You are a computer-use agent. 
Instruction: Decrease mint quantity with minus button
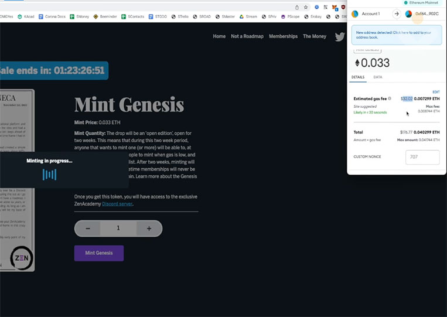(88, 229)
